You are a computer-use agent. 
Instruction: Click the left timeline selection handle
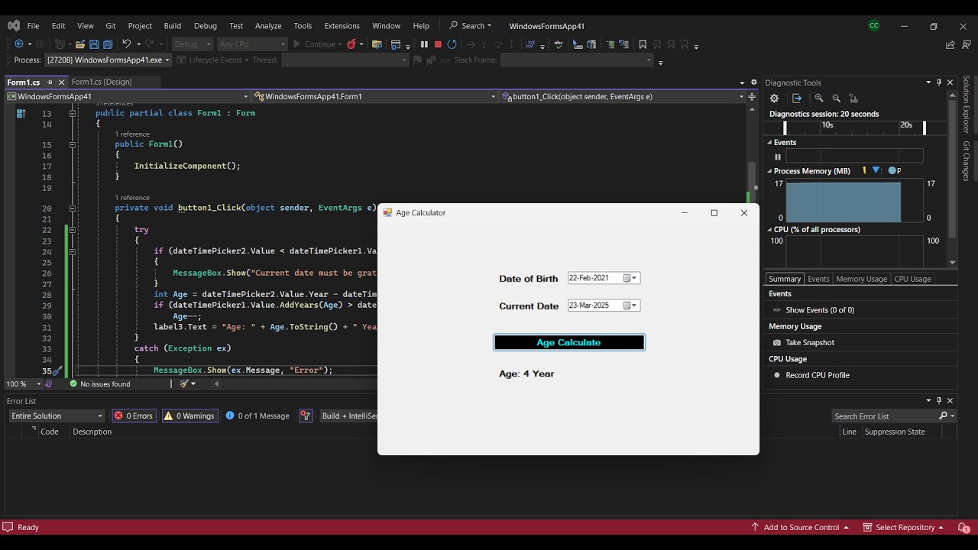(x=785, y=128)
